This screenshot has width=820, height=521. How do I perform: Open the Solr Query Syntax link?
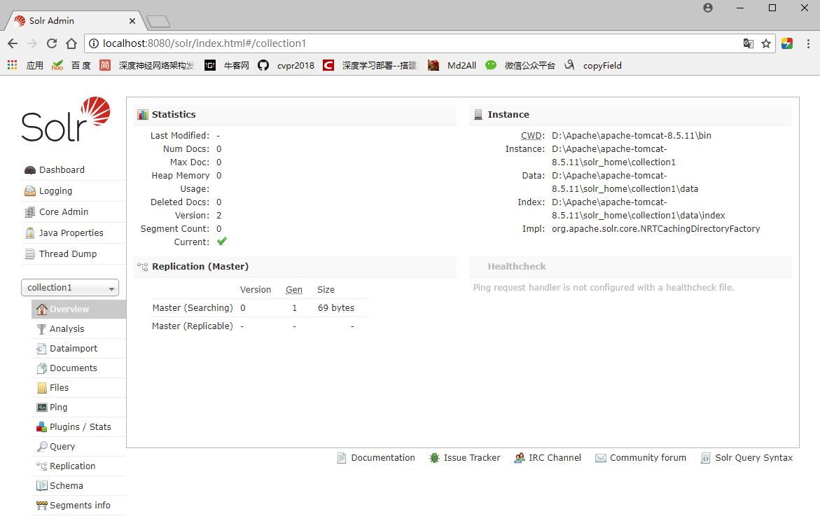(753, 458)
